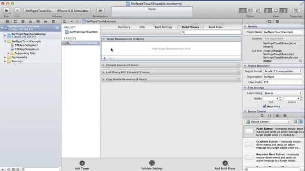Click Validate Settings button
Image resolution: width=305 pixels, height=171 pixels.
pos(152,165)
